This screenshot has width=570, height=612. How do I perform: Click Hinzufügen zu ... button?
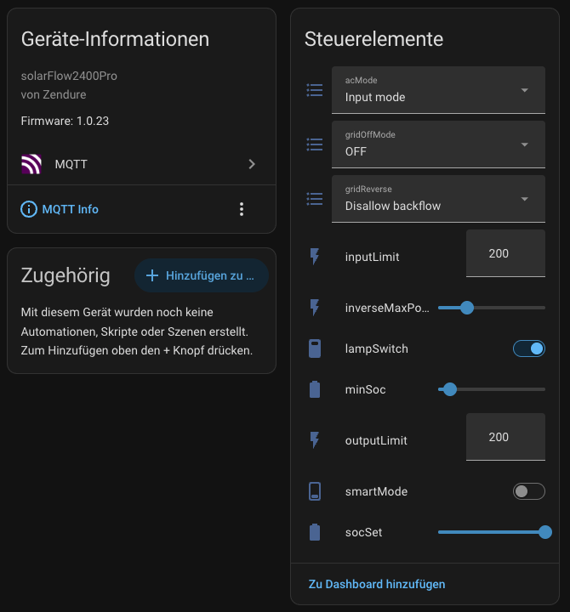click(202, 275)
